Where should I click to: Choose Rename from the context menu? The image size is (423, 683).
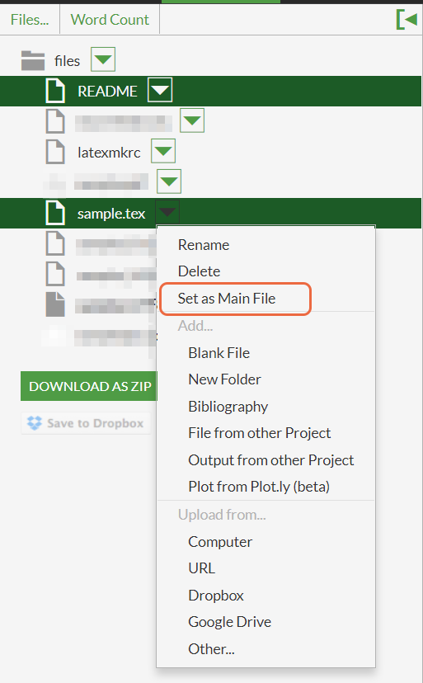click(x=204, y=245)
